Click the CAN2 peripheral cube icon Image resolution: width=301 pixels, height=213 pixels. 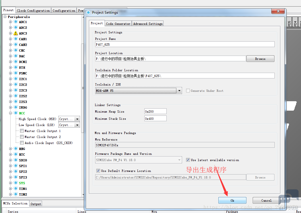pos(16,45)
